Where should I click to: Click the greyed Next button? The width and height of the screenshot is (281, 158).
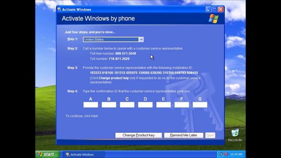coord(210,135)
